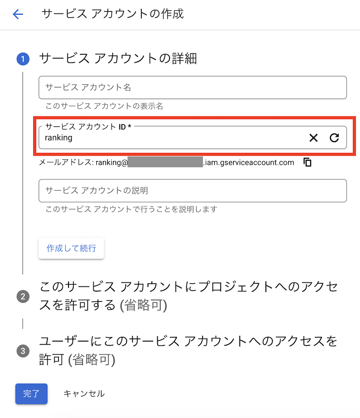The height and width of the screenshot is (418, 360).
Task: Click the helper text below the description field
Action: coord(131,209)
